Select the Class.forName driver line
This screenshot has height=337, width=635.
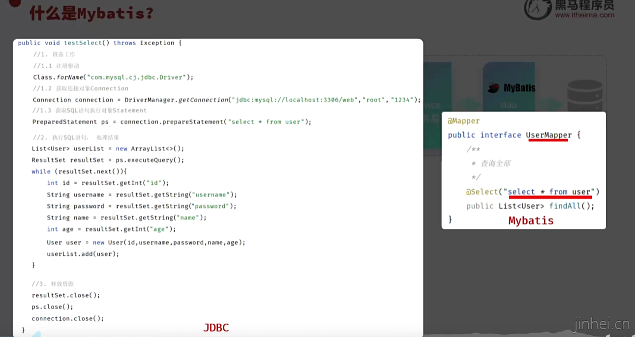click(113, 77)
